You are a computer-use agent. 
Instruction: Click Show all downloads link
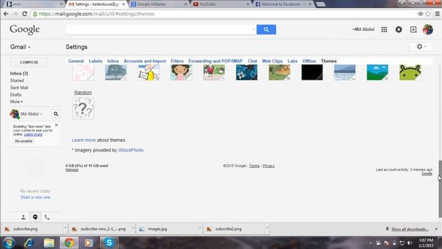(410, 229)
